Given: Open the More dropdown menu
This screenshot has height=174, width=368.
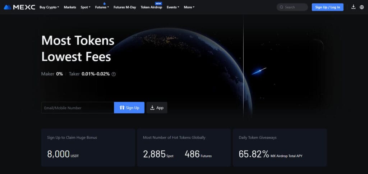Looking at the screenshot, I should tap(189, 7).
